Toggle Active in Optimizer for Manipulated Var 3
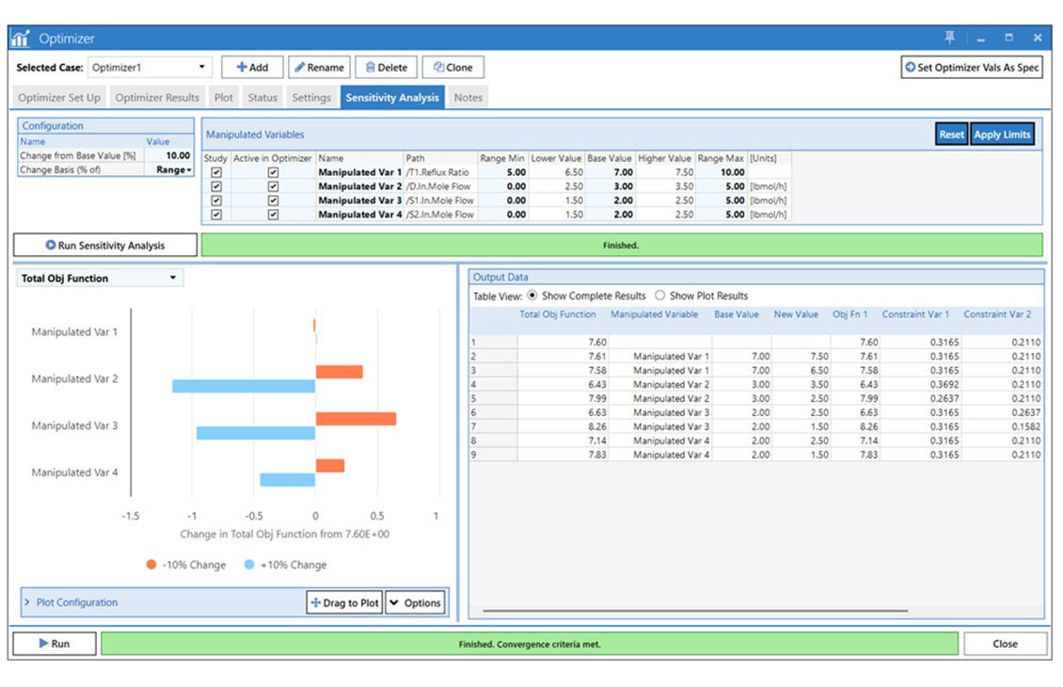Viewport: 1063px width, 687px height. click(273, 200)
